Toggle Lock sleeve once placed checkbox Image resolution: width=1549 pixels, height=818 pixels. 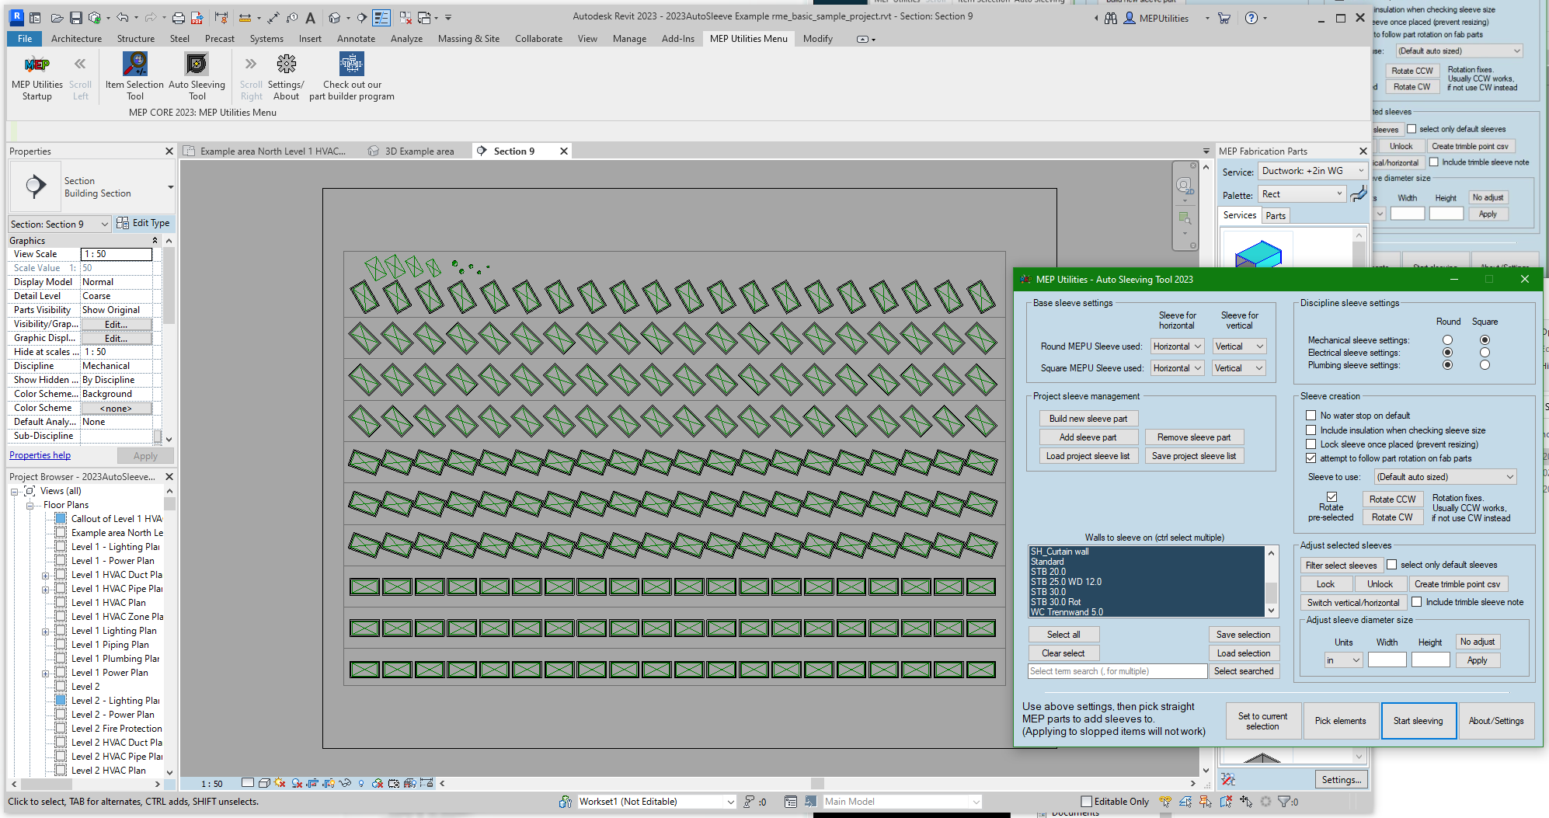pos(1311,444)
